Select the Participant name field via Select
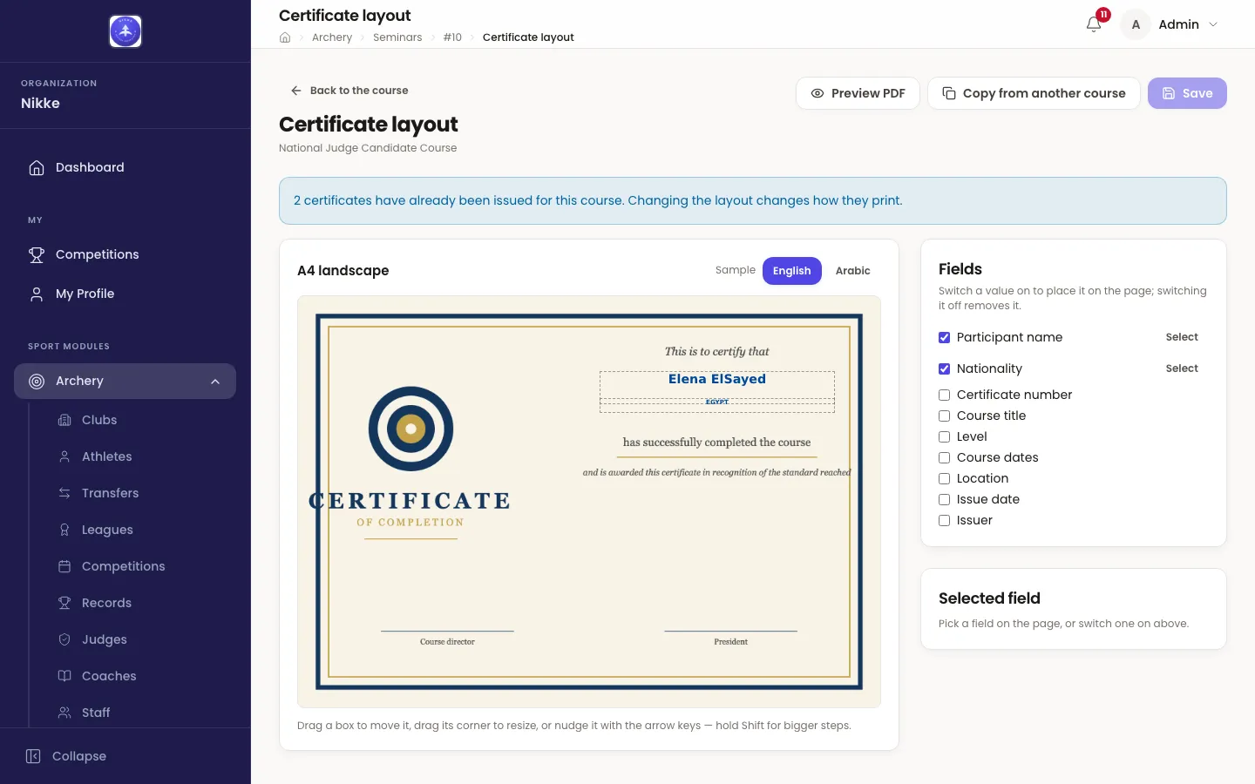The image size is (1255, 784). [x=1182, y=337]
